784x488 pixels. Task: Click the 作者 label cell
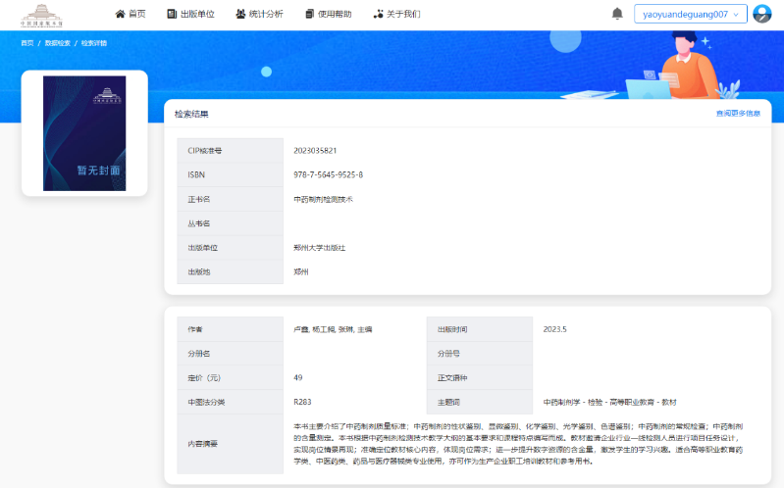[230, 329]
